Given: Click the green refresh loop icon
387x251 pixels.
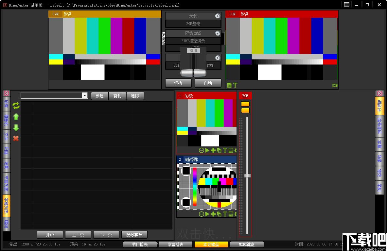Looking at the screenshot, I should (16, 106).
